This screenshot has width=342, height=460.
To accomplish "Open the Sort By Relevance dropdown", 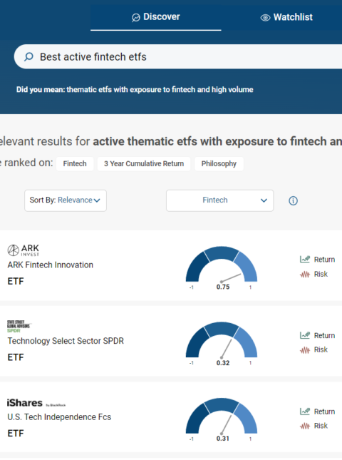I will [66, 200].
